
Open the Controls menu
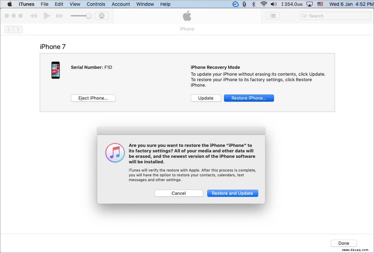(96, 4)
